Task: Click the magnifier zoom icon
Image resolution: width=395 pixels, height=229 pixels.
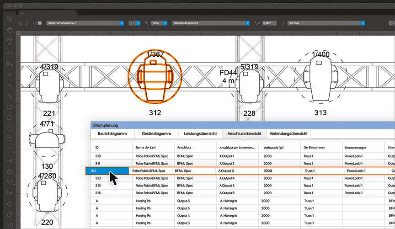Action: pos(146,23)
